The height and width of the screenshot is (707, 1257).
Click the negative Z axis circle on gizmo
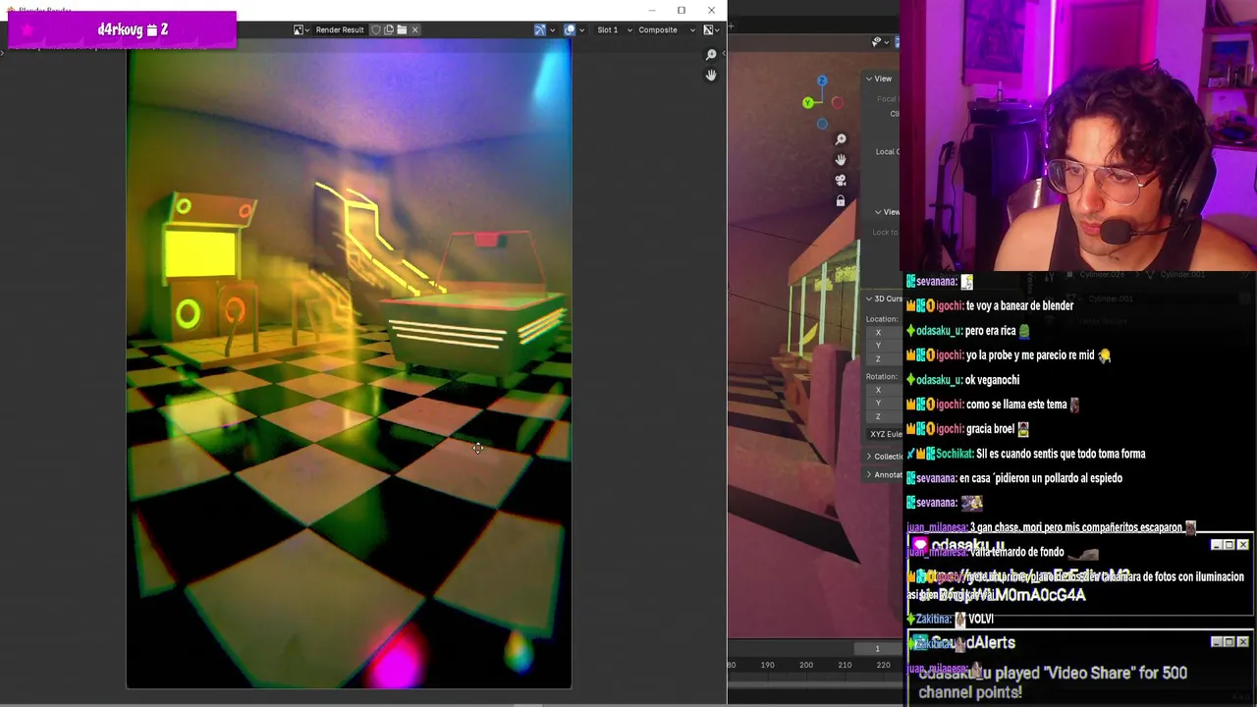(x=822, y=124)
